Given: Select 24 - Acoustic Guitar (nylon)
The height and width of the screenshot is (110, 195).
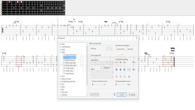Looking at the screenshot, I should [x=70, y=55].
